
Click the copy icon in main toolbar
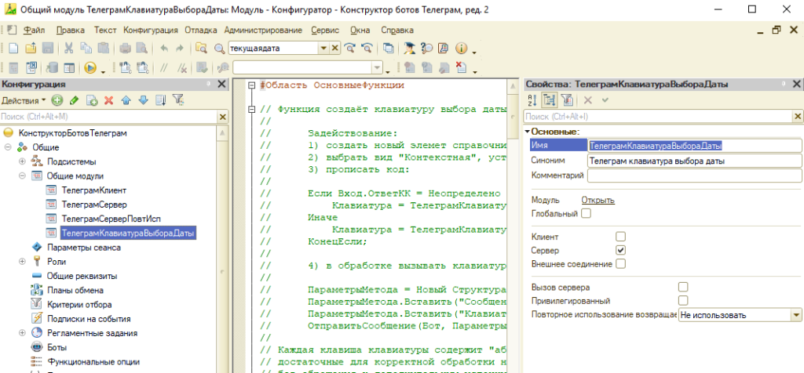86,48
